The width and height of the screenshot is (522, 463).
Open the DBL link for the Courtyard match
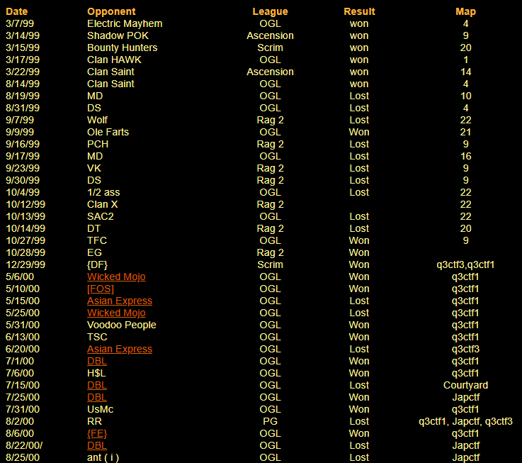pyautogui.click(x=97, y=385)
